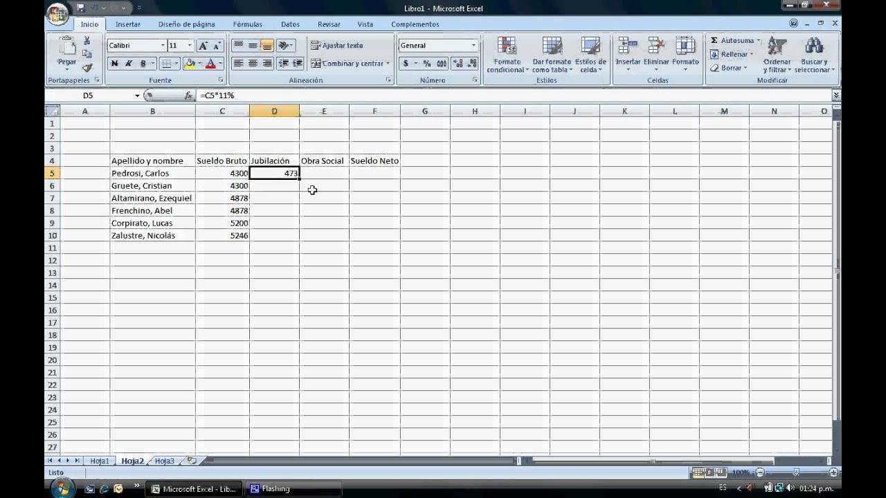The width and height of the screenshot is (886, 498).
Task: Open the font size 11 dropdown
Action: coord(190,46)
